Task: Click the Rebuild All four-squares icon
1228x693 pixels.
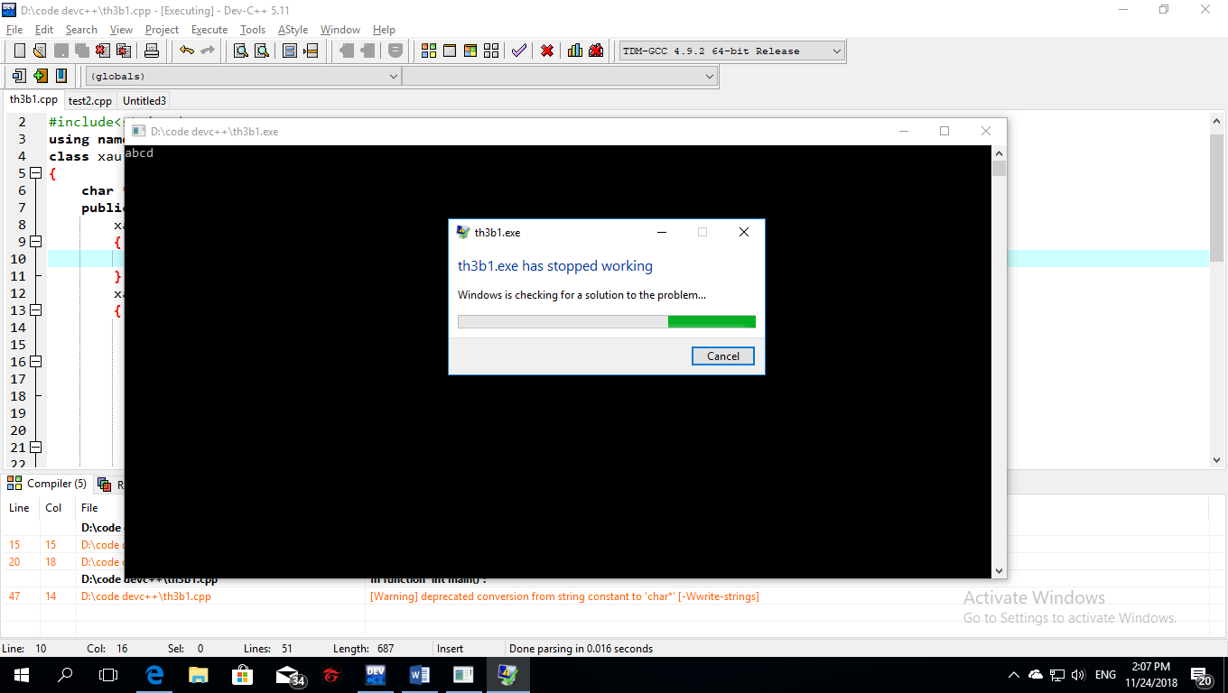Action: (x=491, y=51)
